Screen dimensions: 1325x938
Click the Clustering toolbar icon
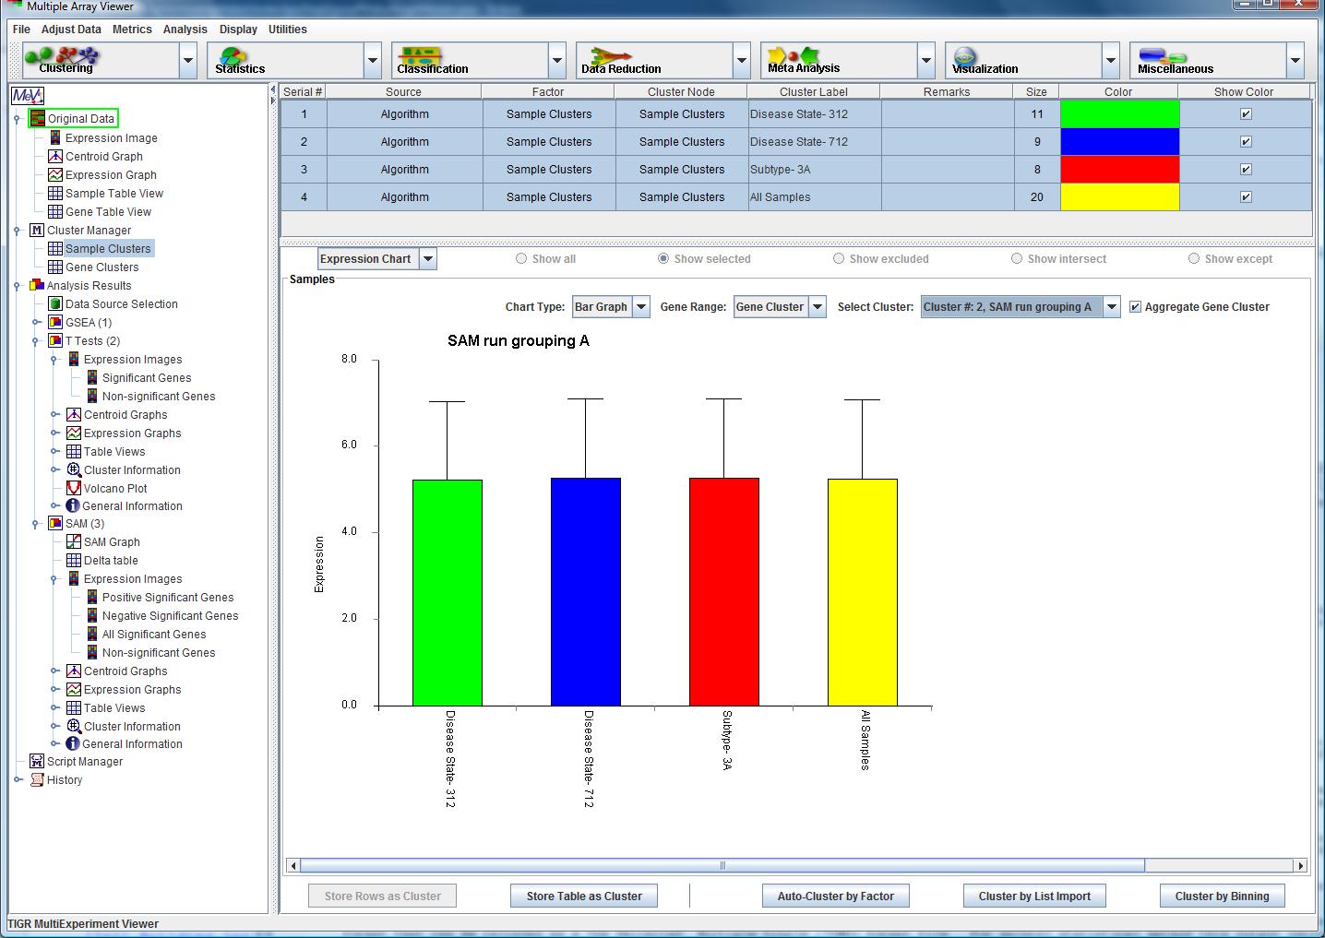point(65,59)
